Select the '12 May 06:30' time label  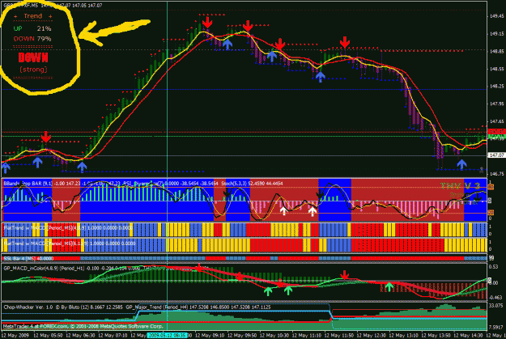point(80,336)
